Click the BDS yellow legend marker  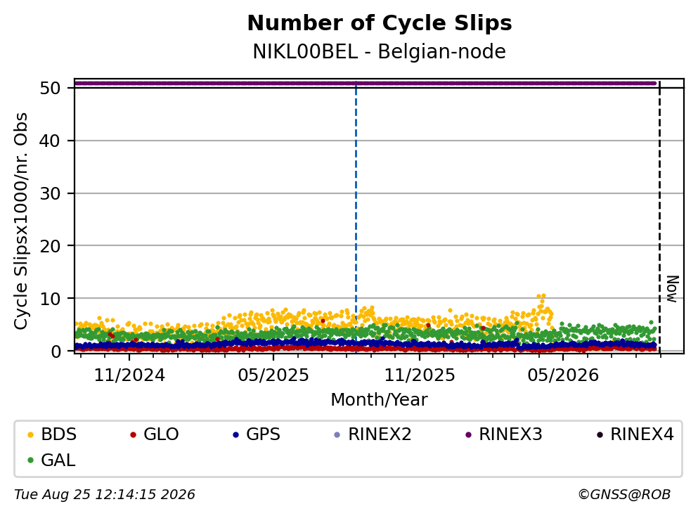(30, 434)
